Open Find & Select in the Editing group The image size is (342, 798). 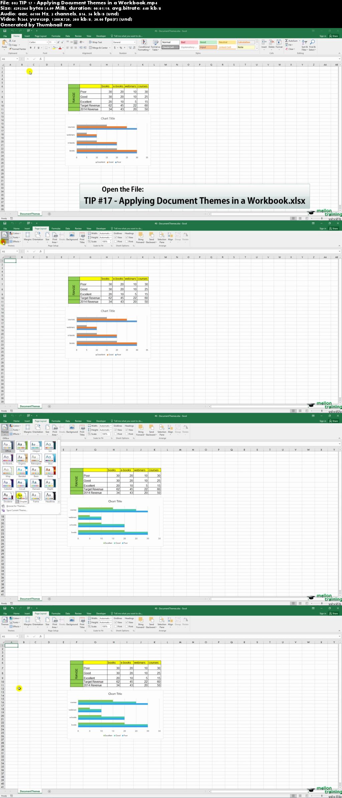tap(312, 45)
